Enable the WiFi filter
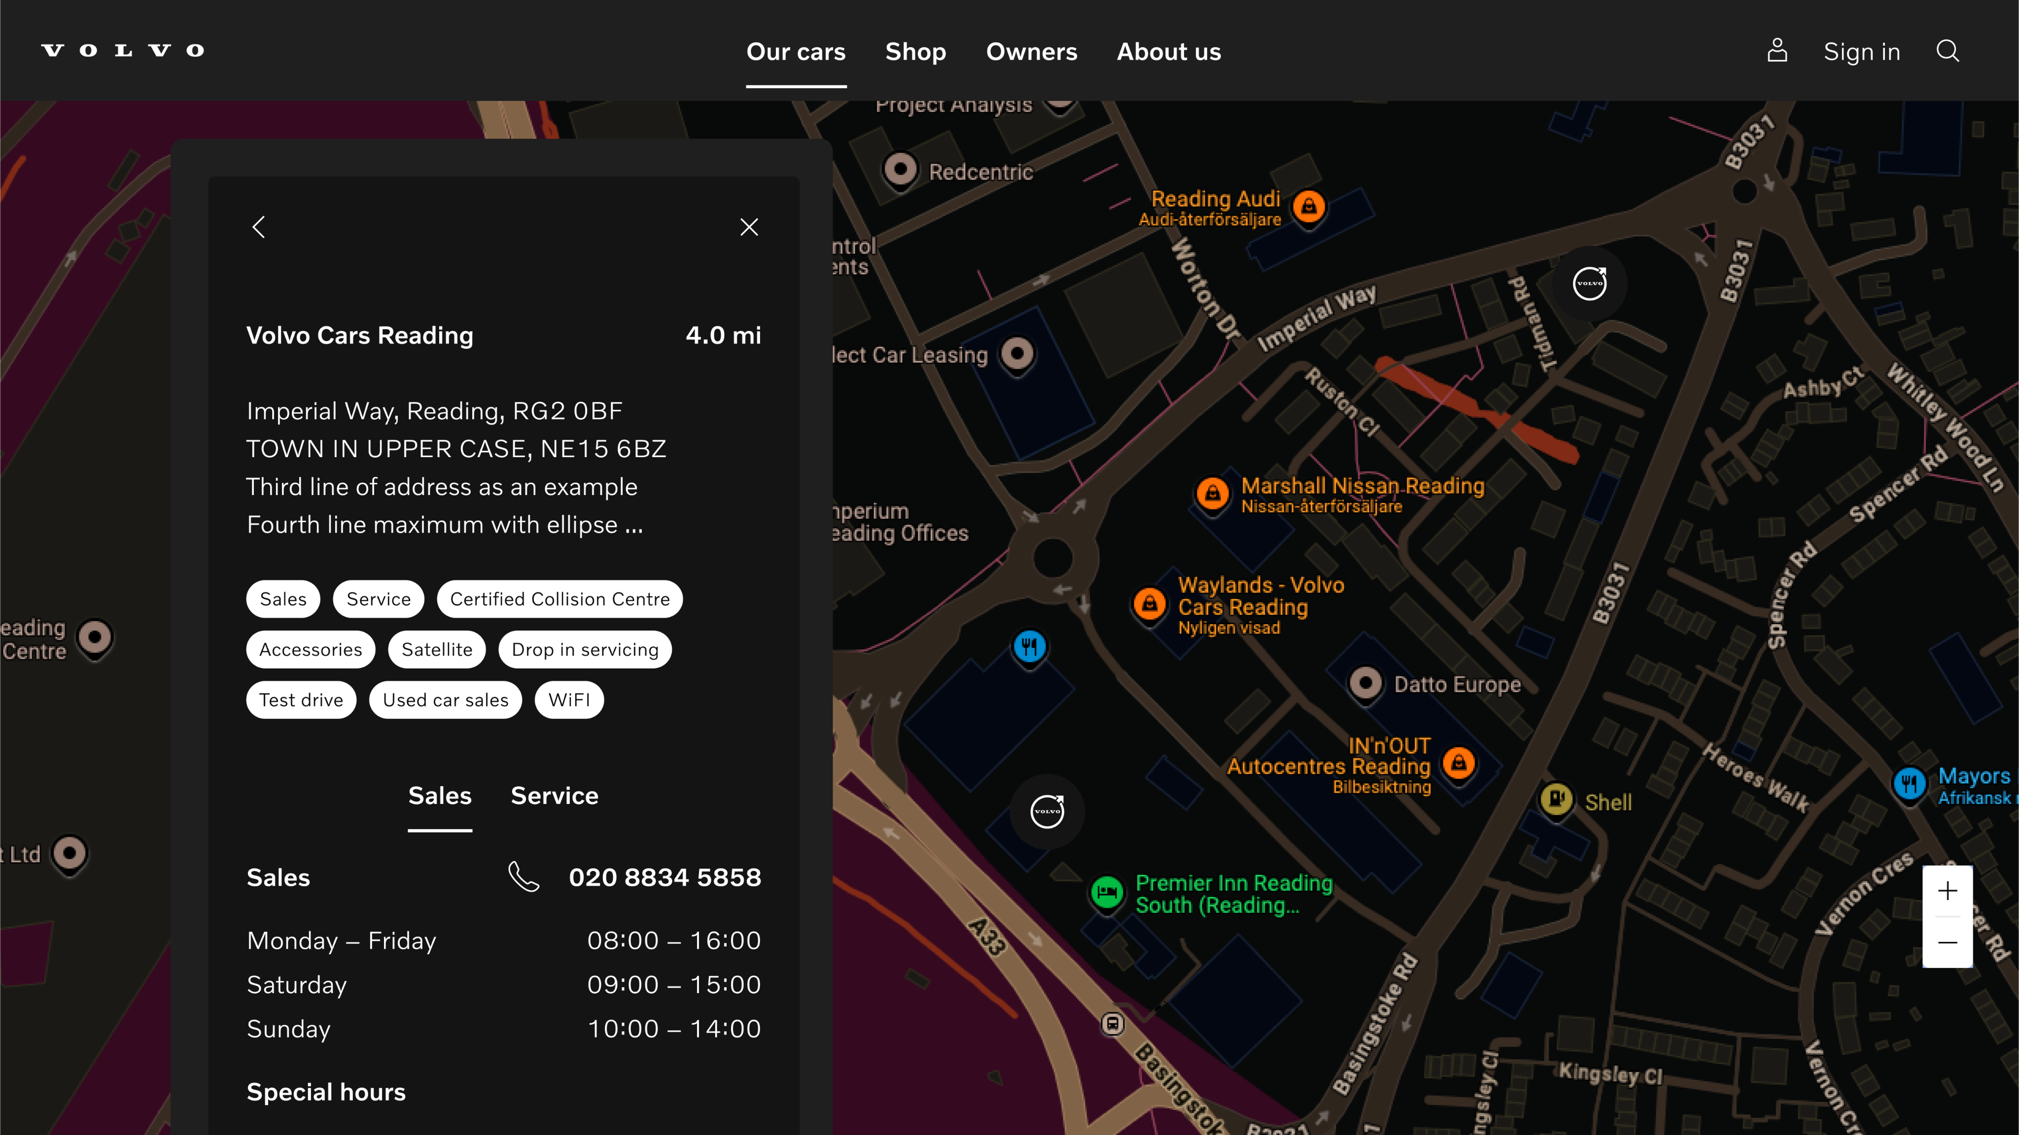 (x=569, y=700)
